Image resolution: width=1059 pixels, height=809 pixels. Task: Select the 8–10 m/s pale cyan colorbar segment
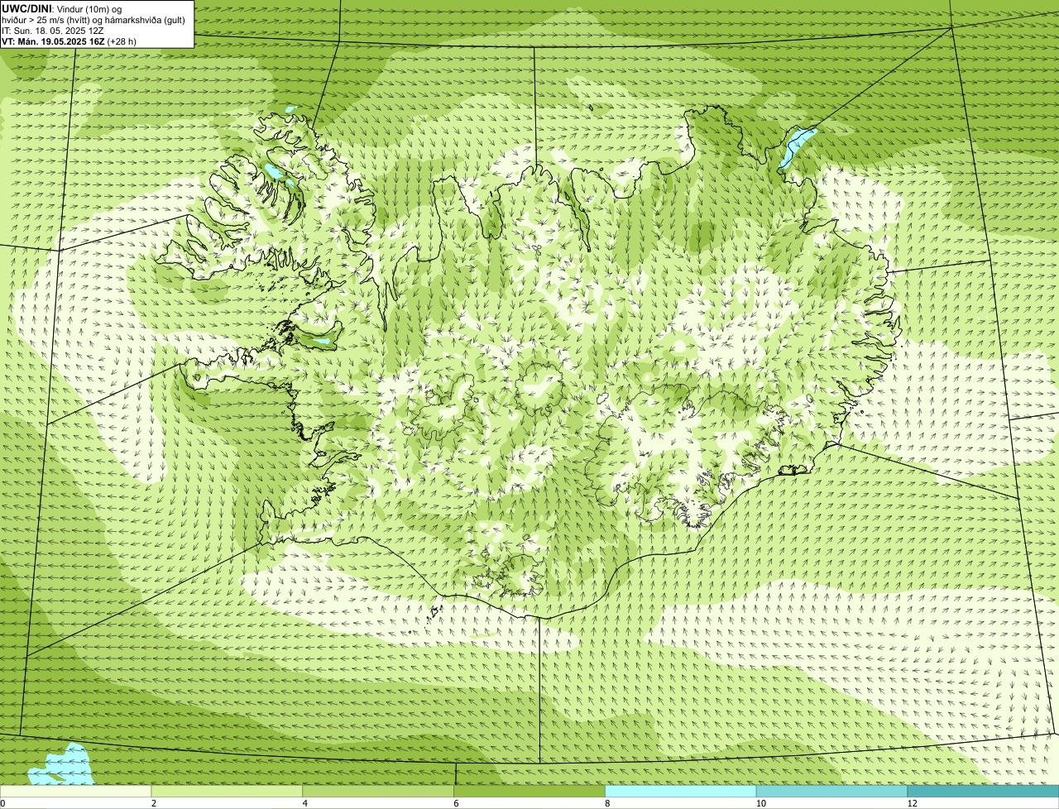click(681, 792)
